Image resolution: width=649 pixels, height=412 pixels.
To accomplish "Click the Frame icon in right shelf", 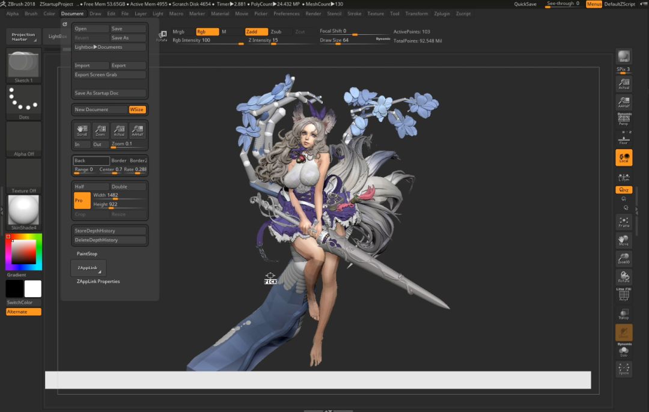I will coord(624,222).
